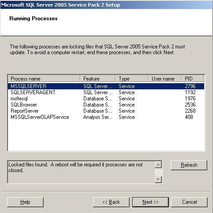Click the Locked files found message text
Image resolution: width=213 pixels, height=213 pixels.
coord(75,167)
